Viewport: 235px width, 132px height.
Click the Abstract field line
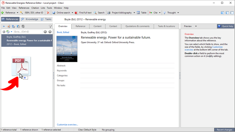tap(127, 66)
